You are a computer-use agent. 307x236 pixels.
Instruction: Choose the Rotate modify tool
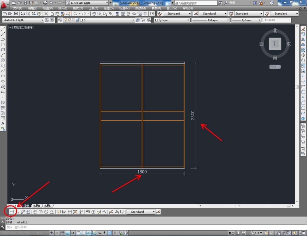(303, 60)
